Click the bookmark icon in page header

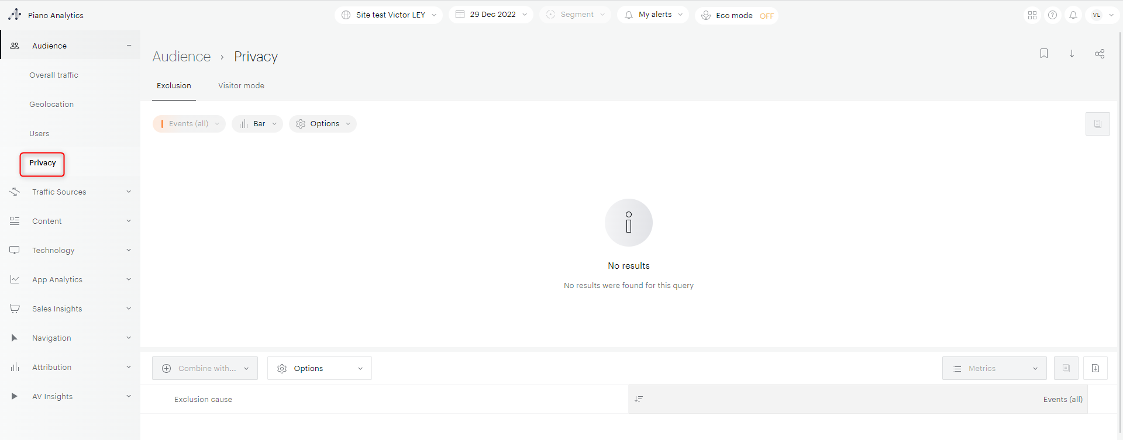tap(1044, 54)
